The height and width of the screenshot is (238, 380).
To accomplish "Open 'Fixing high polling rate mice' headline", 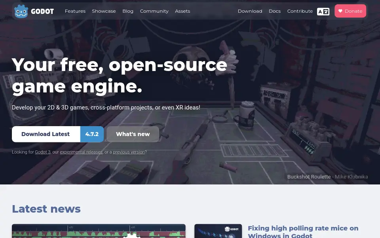I will pos(303,232).
